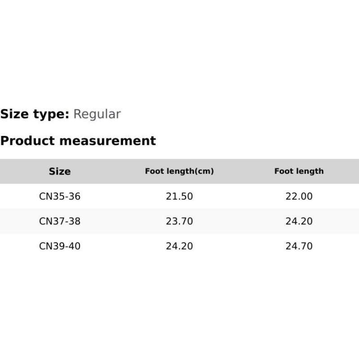Click the 24.70 foot length value
The image size is (359, 359).
(299, 246)
